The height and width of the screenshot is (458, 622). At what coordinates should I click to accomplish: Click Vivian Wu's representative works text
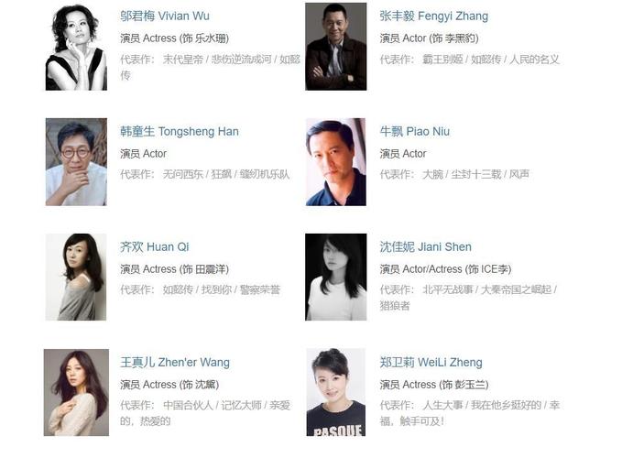pos(211,68)
